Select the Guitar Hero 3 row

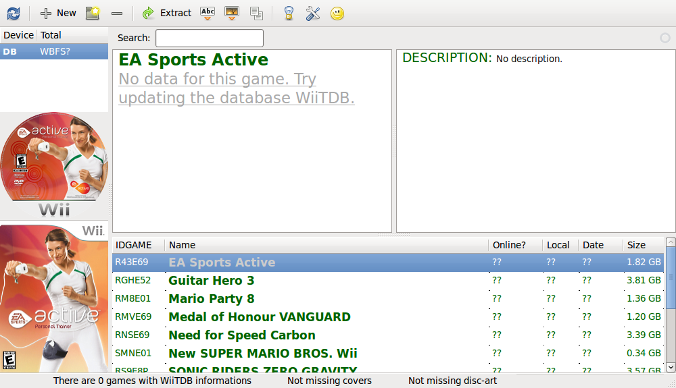coord(388,281)
